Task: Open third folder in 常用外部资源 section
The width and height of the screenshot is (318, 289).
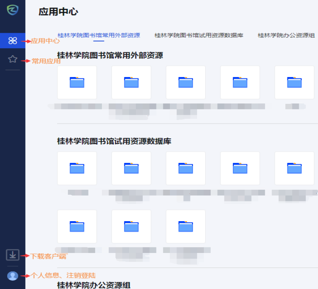Action: click(x=185, y=83)
